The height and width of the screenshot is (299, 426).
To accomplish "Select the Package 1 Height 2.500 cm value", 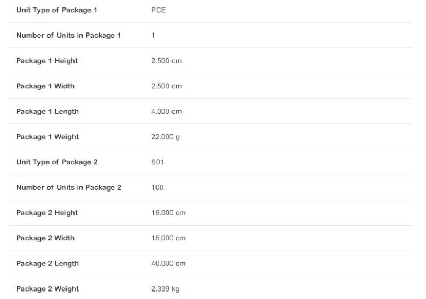I will (166, 61).
